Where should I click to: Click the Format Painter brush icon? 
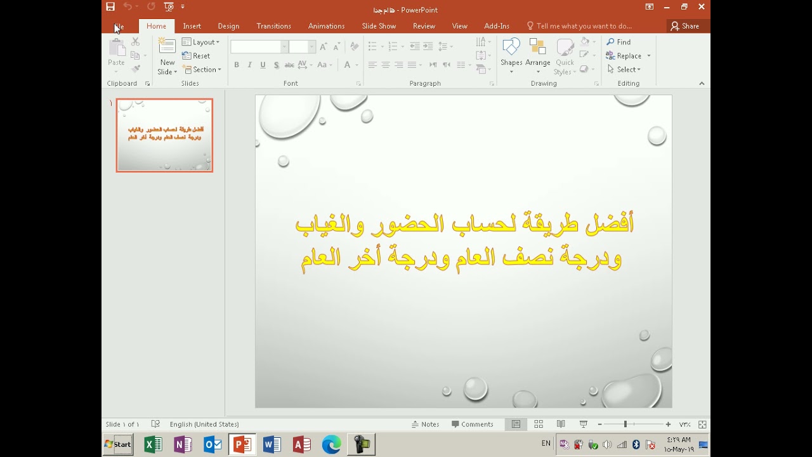tap(135, 69)
